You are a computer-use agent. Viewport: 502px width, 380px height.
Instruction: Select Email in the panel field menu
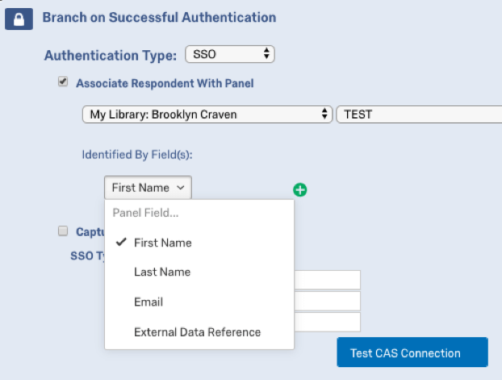[x=149, y=302]
